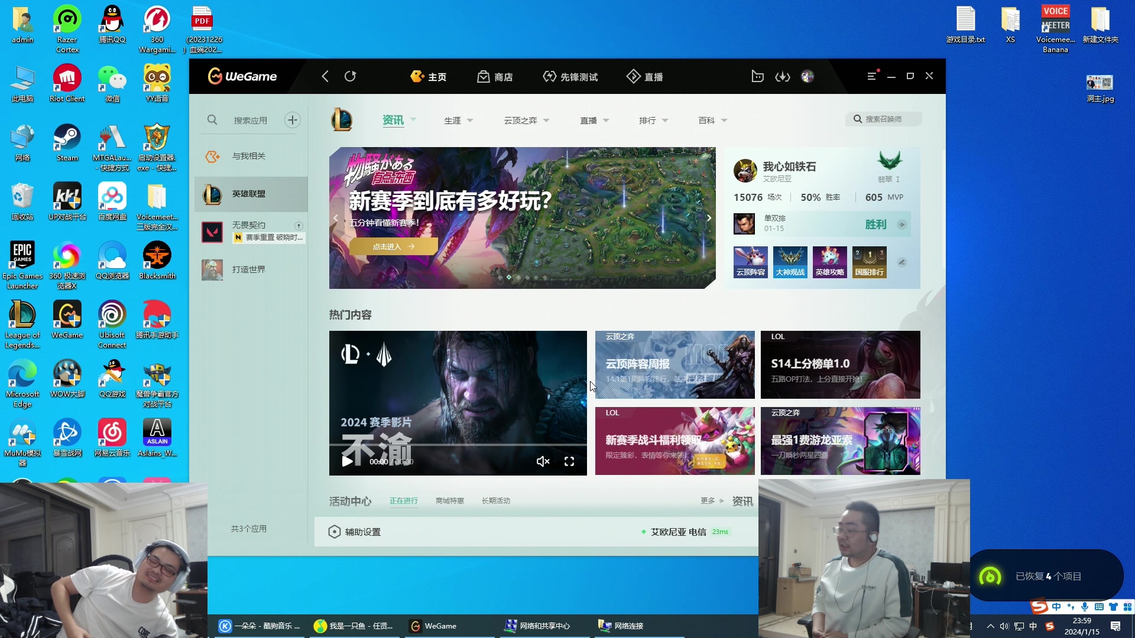The height and width of the screenshot is (638, 1135).
Task: Open the 先锋测试 tab
Action: tap(570, 77)
